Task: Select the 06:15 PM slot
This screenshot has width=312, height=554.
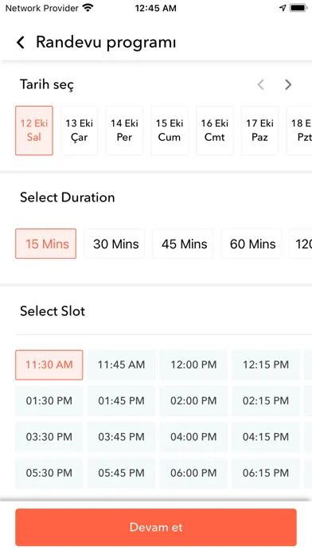Action: (x=266, y=473)
